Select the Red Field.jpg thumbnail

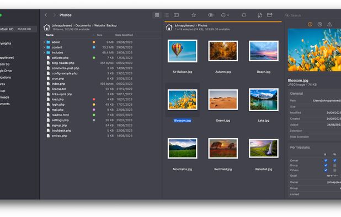(x=223, y=148)
